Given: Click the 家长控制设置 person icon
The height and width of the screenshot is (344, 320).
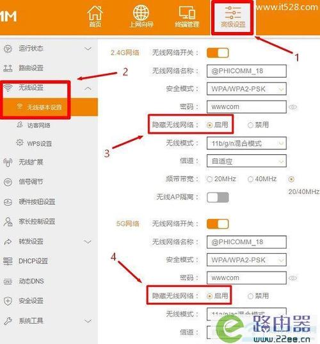Looking at the screenshot, I should [8, 222].
